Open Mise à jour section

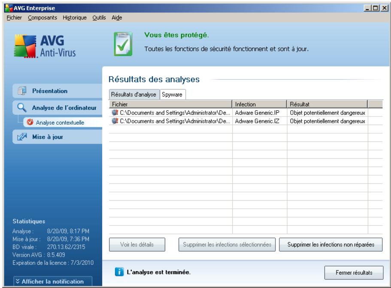click(x=58, y=137)
